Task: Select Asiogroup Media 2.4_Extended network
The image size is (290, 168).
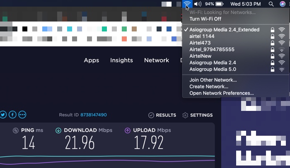Action: coord(235,29)
